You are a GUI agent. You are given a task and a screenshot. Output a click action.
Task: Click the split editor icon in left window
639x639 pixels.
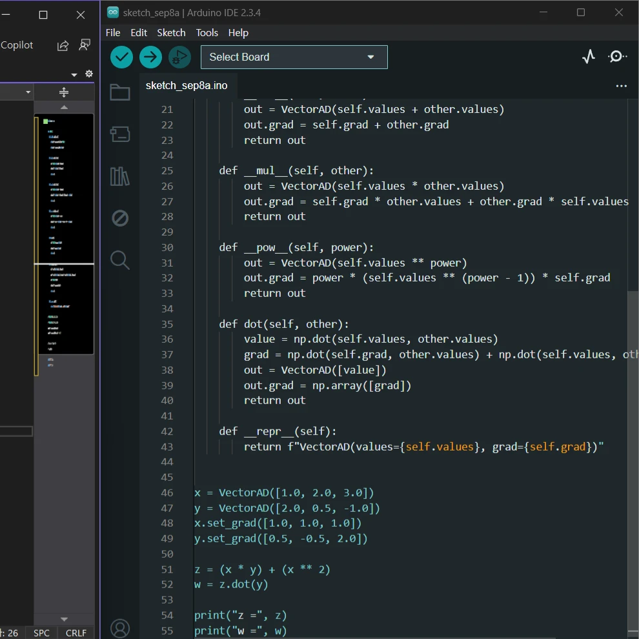pos(64,92)
